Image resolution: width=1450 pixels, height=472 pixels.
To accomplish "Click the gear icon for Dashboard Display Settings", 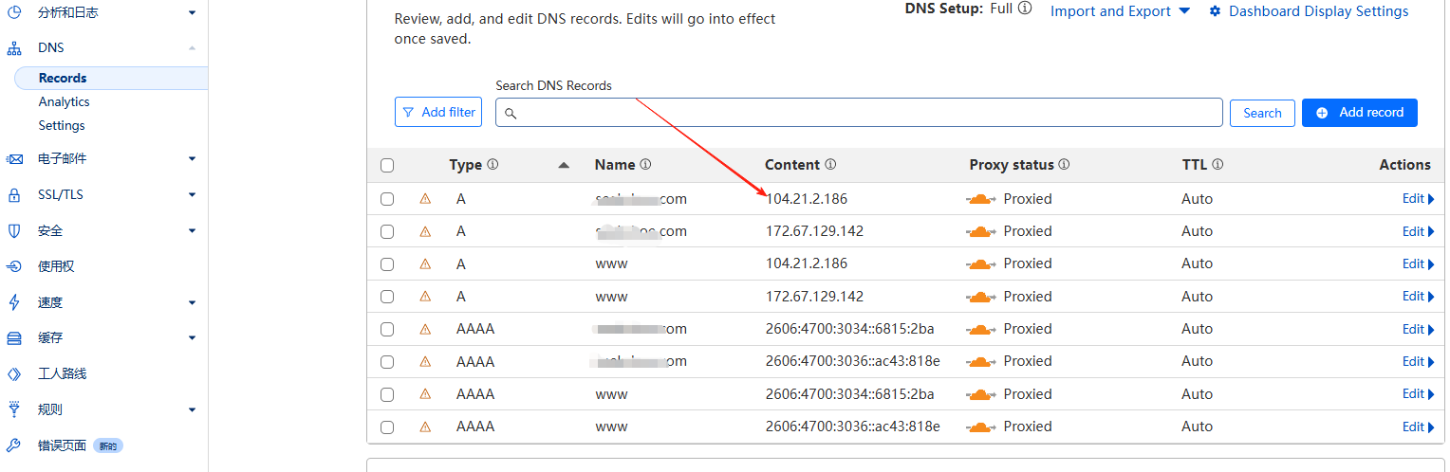I will tap(1215, 11).
